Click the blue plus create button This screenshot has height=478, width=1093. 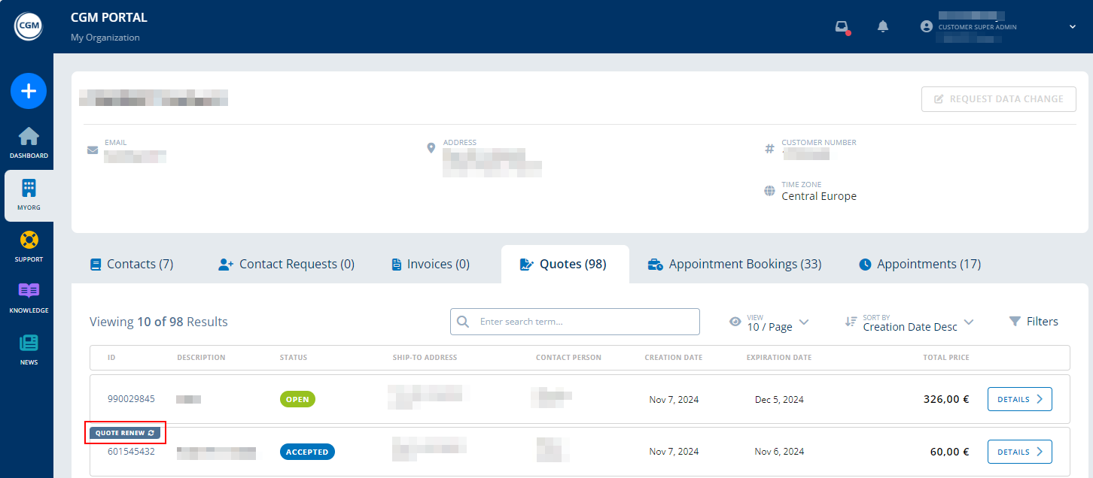tap(28, 91)
